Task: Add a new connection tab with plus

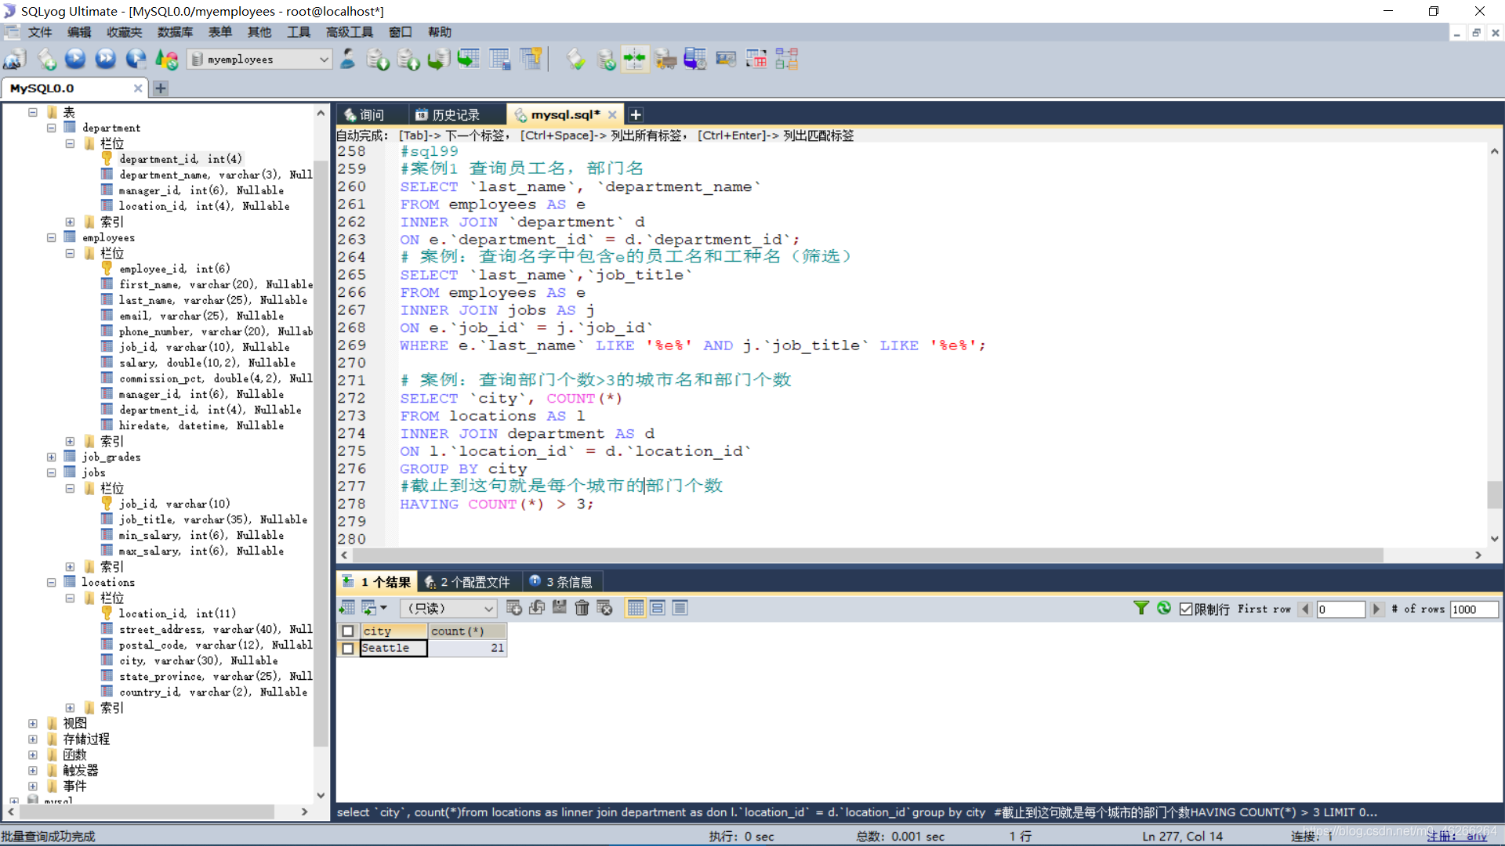Action: coord(161,89)
